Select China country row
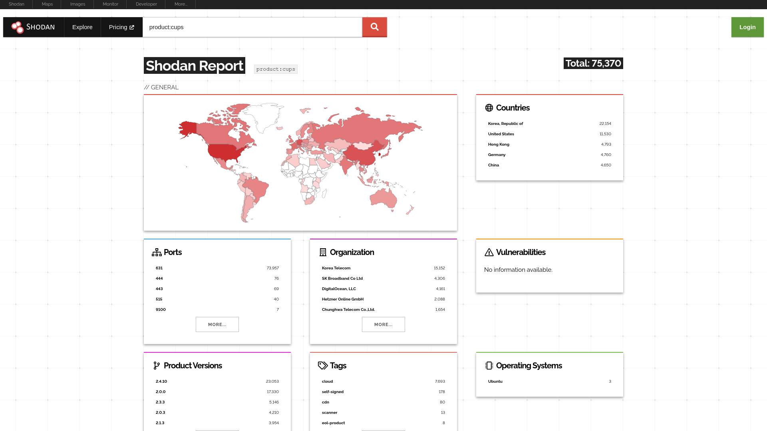Image resolution: width=767 pixels, height=431 pixels. [x=550, y=165]
